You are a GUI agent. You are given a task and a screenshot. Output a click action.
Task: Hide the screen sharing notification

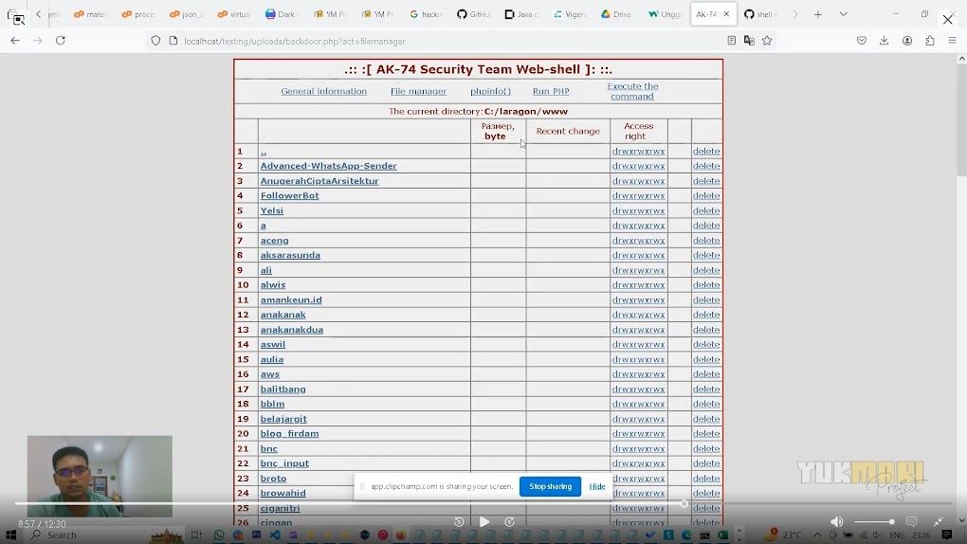[x=597, y=486]
